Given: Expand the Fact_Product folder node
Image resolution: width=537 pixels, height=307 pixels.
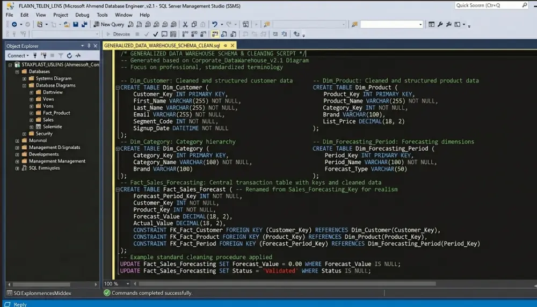Looking at the screenshot, I should (x=31, y=113).
